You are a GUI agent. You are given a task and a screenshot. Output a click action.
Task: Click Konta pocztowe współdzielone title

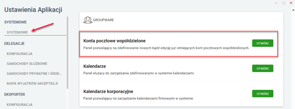(114, 41)
